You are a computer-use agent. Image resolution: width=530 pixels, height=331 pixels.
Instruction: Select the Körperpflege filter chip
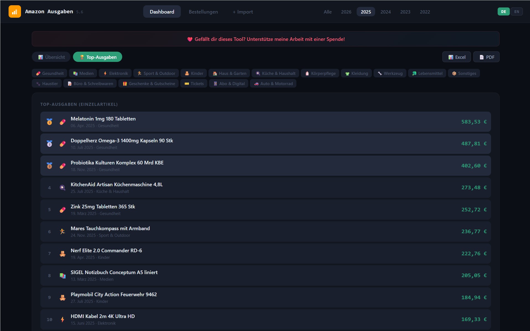(320, 73)
